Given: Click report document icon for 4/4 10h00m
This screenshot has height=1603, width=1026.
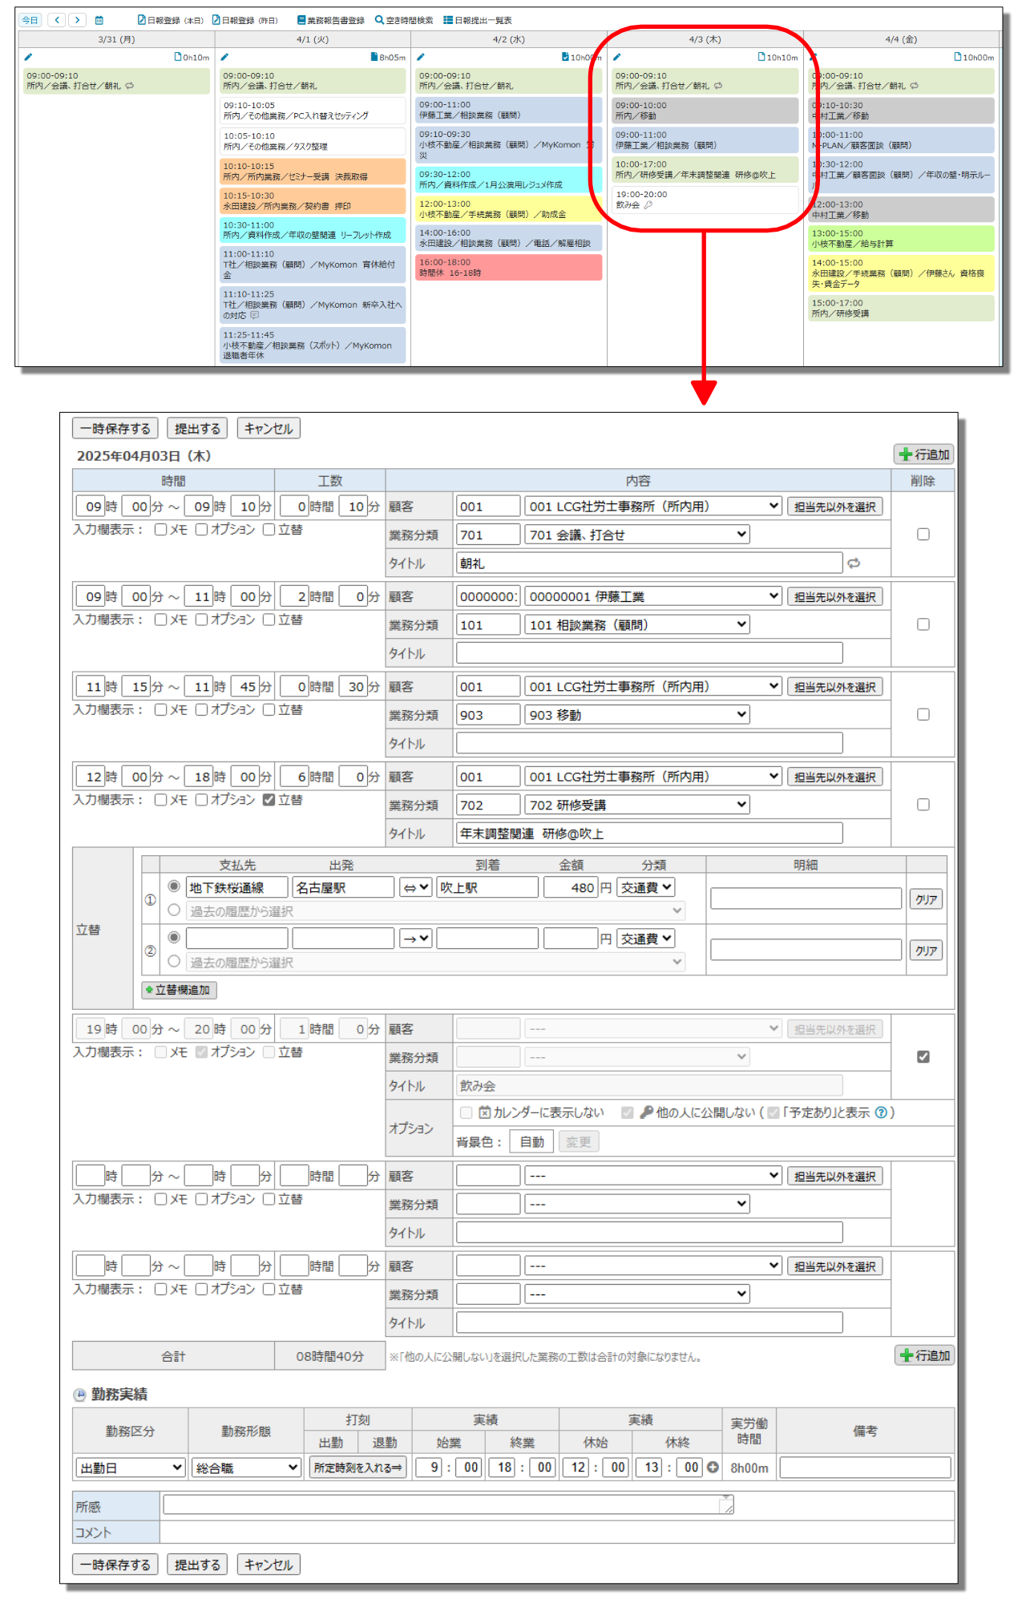Looking at the screenshot, I should (x=958, y=57).
